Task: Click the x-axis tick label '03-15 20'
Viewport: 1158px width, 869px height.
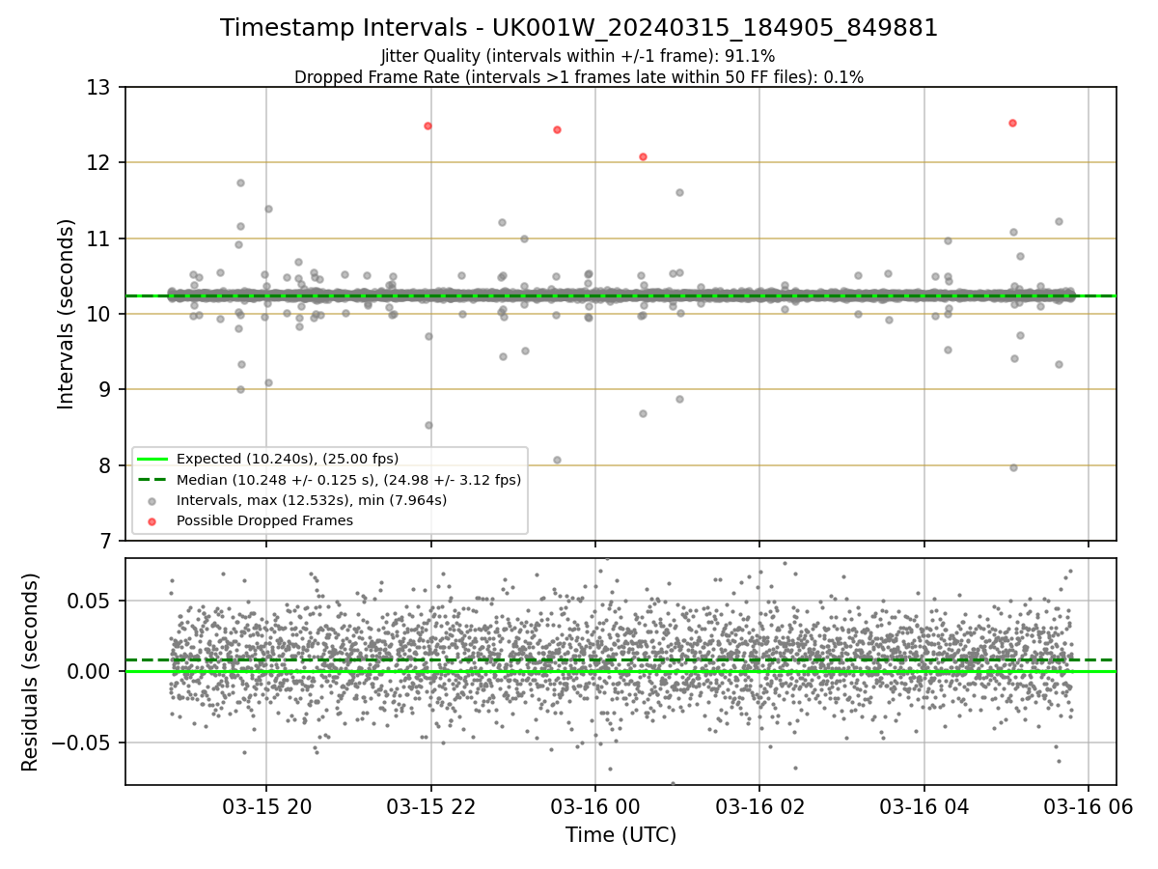Action: pos(266,807)
